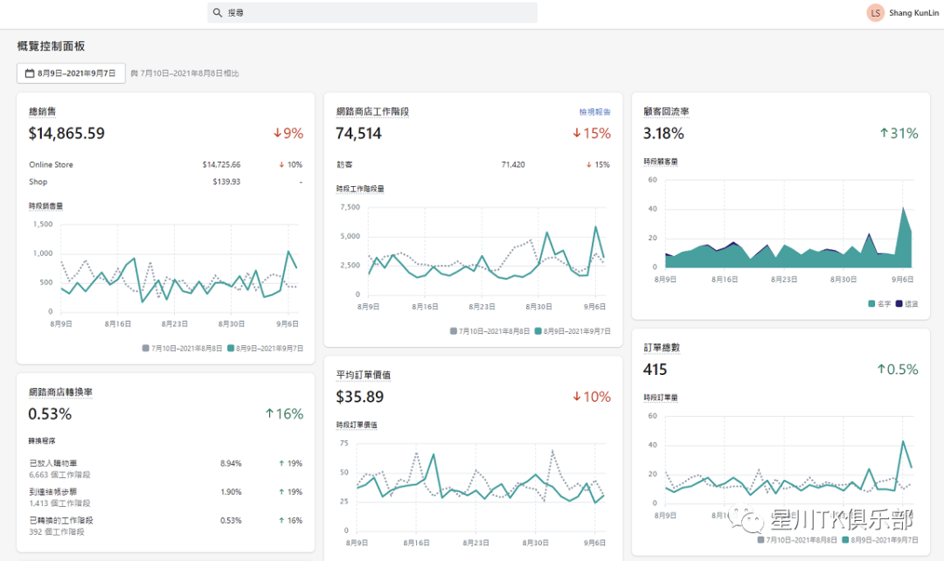The width and height of the screenshot is (944, 561).
Task: Click the $35.89 average order value
Action: pyautogui.click(x=360, y=396)
